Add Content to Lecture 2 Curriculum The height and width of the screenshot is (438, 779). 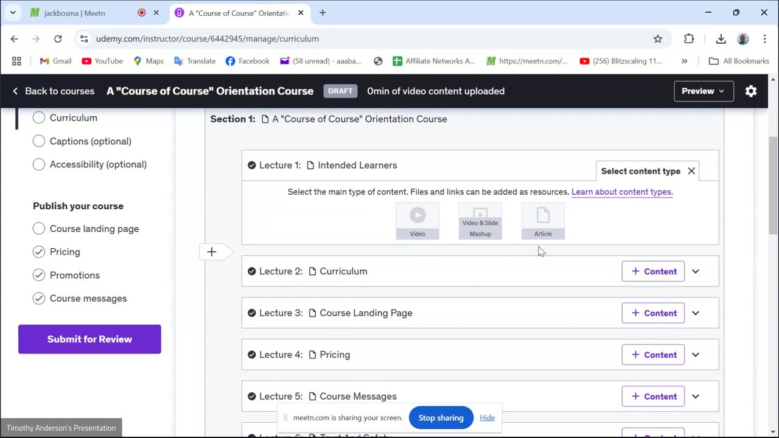653,271
